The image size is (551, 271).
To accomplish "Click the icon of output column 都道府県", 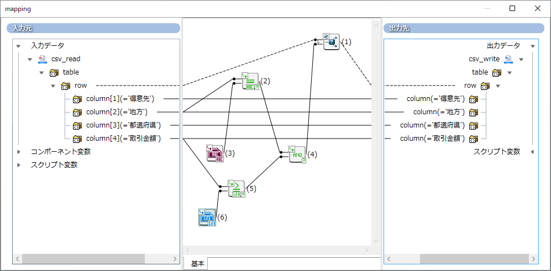I will point(473,126).
